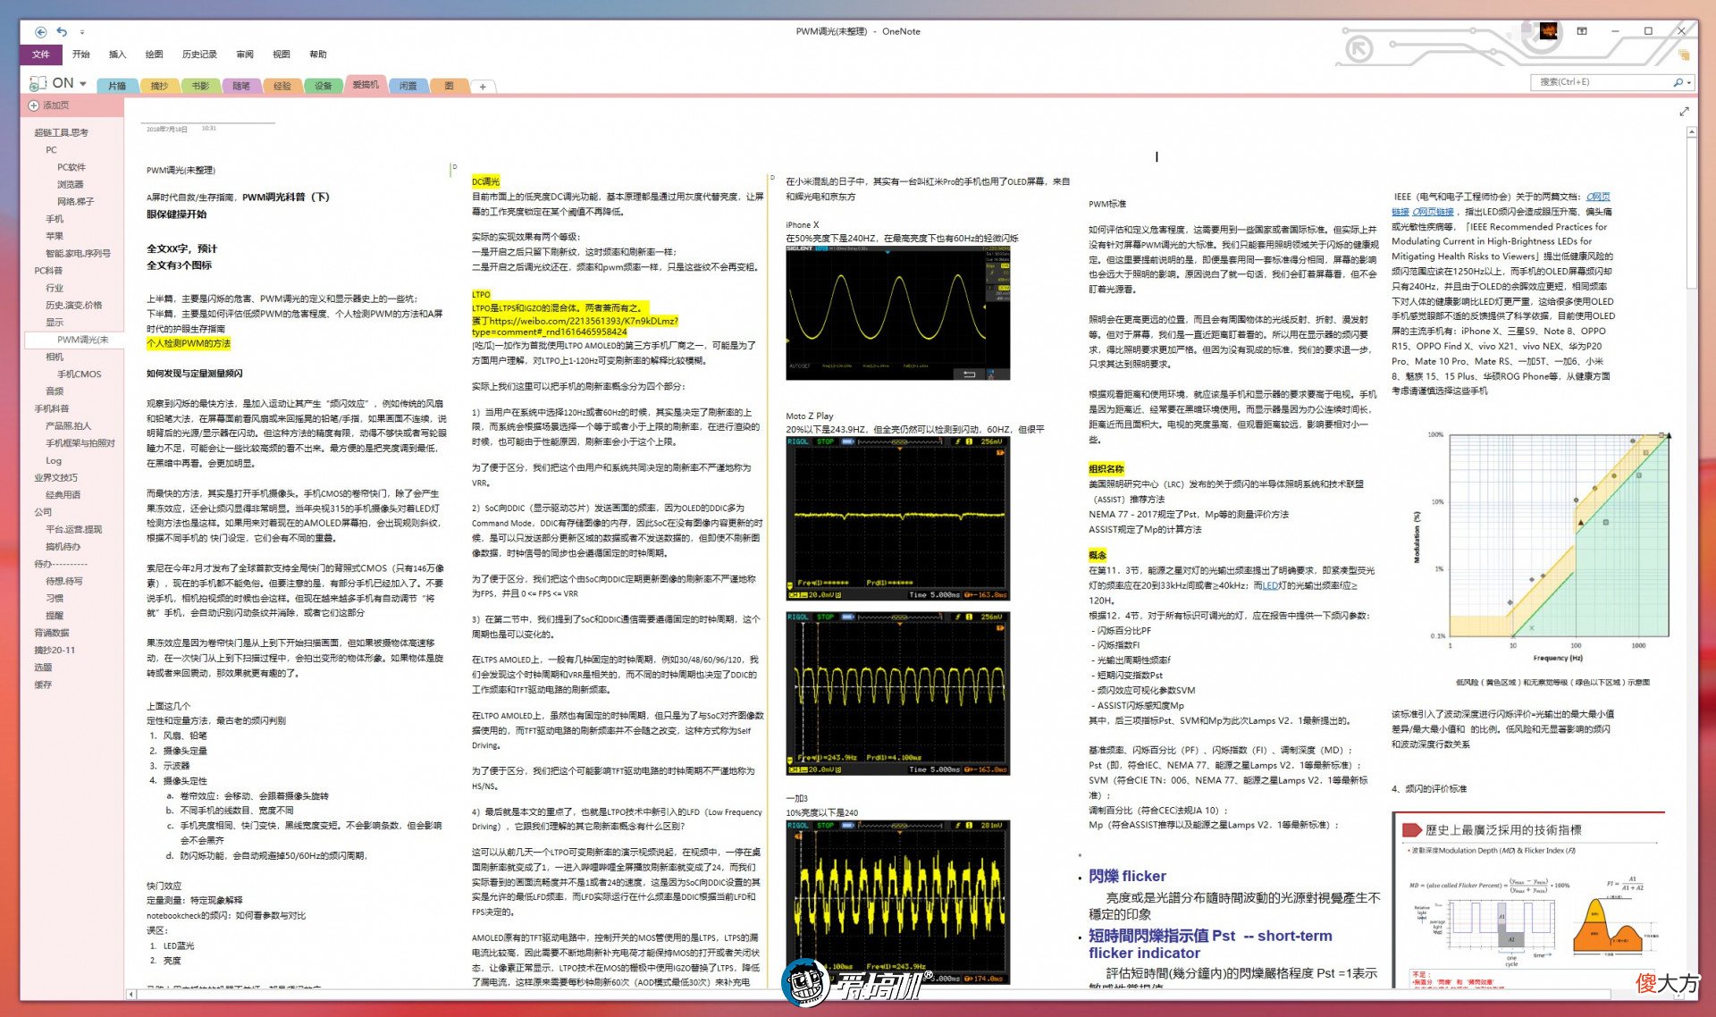The width and height of the screenshot is (1716, 1017).
Task: Click the notebook icon beside ON
Action: click(x=38, y=83)
